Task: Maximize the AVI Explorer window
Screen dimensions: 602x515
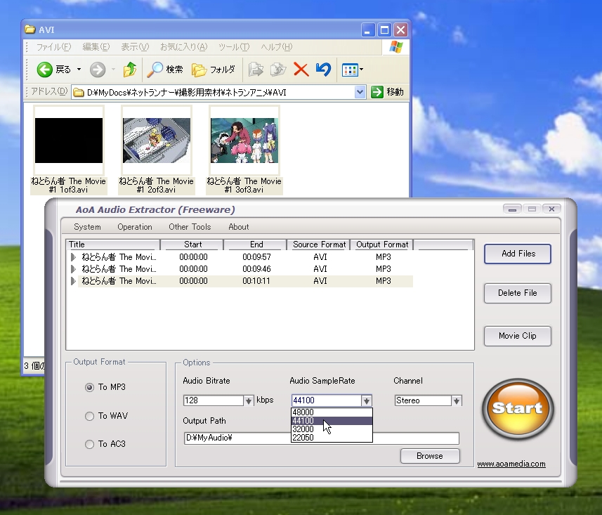Action: (384, 30)
